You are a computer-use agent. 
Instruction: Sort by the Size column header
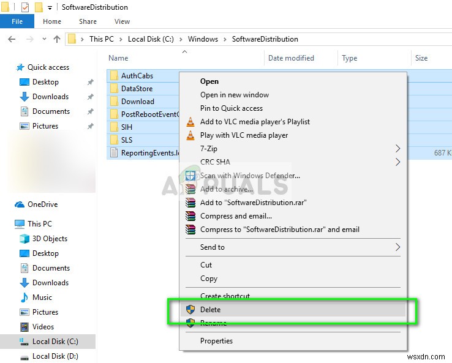click(x=421, y=58)
